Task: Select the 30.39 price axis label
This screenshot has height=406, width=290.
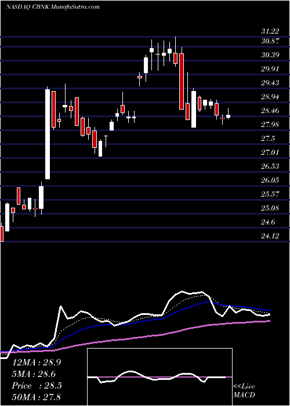Action: click(x=270, y=55)
